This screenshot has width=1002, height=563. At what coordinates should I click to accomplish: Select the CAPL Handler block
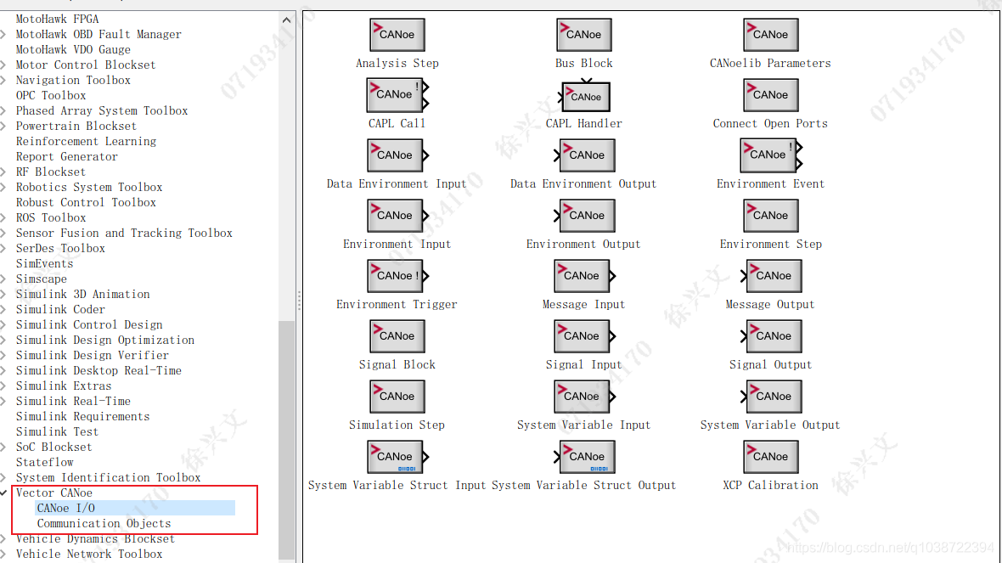585,97
